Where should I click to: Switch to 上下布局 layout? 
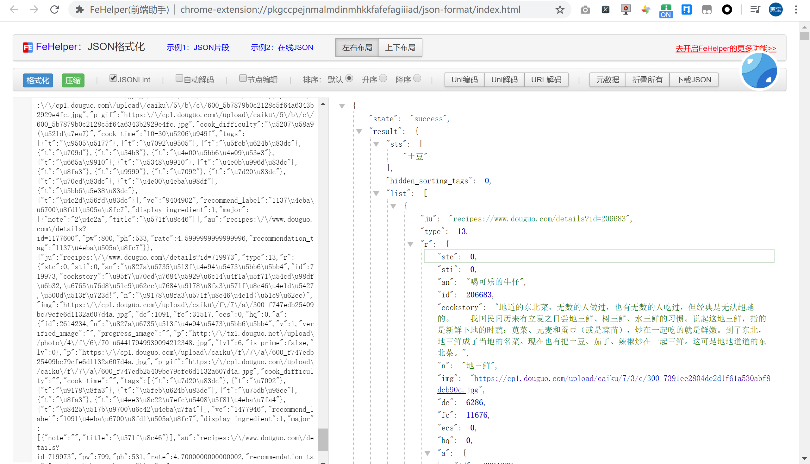[400, 48]
